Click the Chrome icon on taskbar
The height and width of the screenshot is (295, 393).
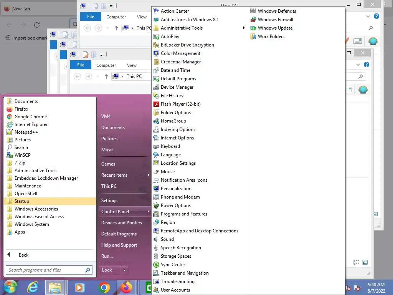point(104,287)
